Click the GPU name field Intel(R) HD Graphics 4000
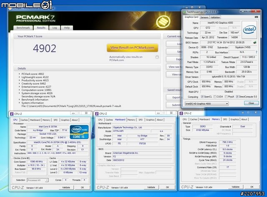Viewport: 267px width, 197px height. point(220,23)
